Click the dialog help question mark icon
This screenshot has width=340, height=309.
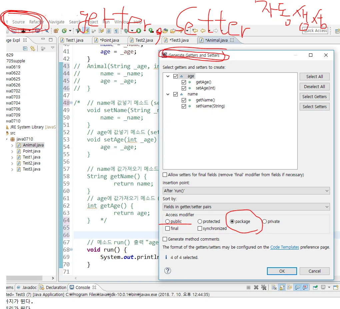point(168,271)
